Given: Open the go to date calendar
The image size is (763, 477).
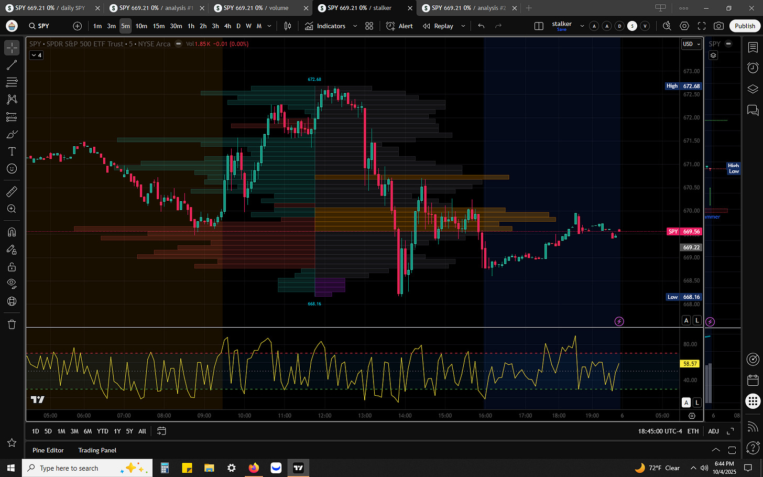Looking at the screenshot, I should pos(161,431).
